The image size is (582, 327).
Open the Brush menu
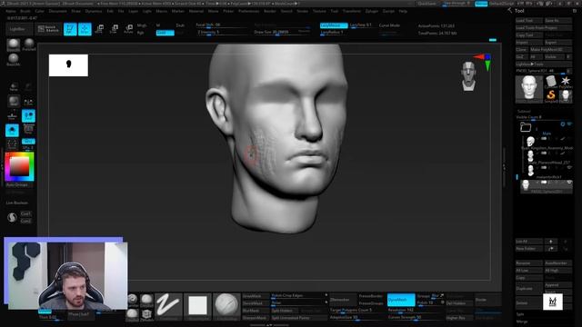pos(25,11)
